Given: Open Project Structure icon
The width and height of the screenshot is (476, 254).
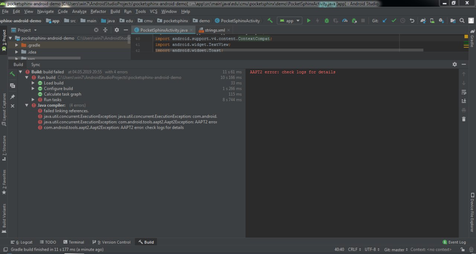Looking at the screenshot, I should (x=453, y=21).
